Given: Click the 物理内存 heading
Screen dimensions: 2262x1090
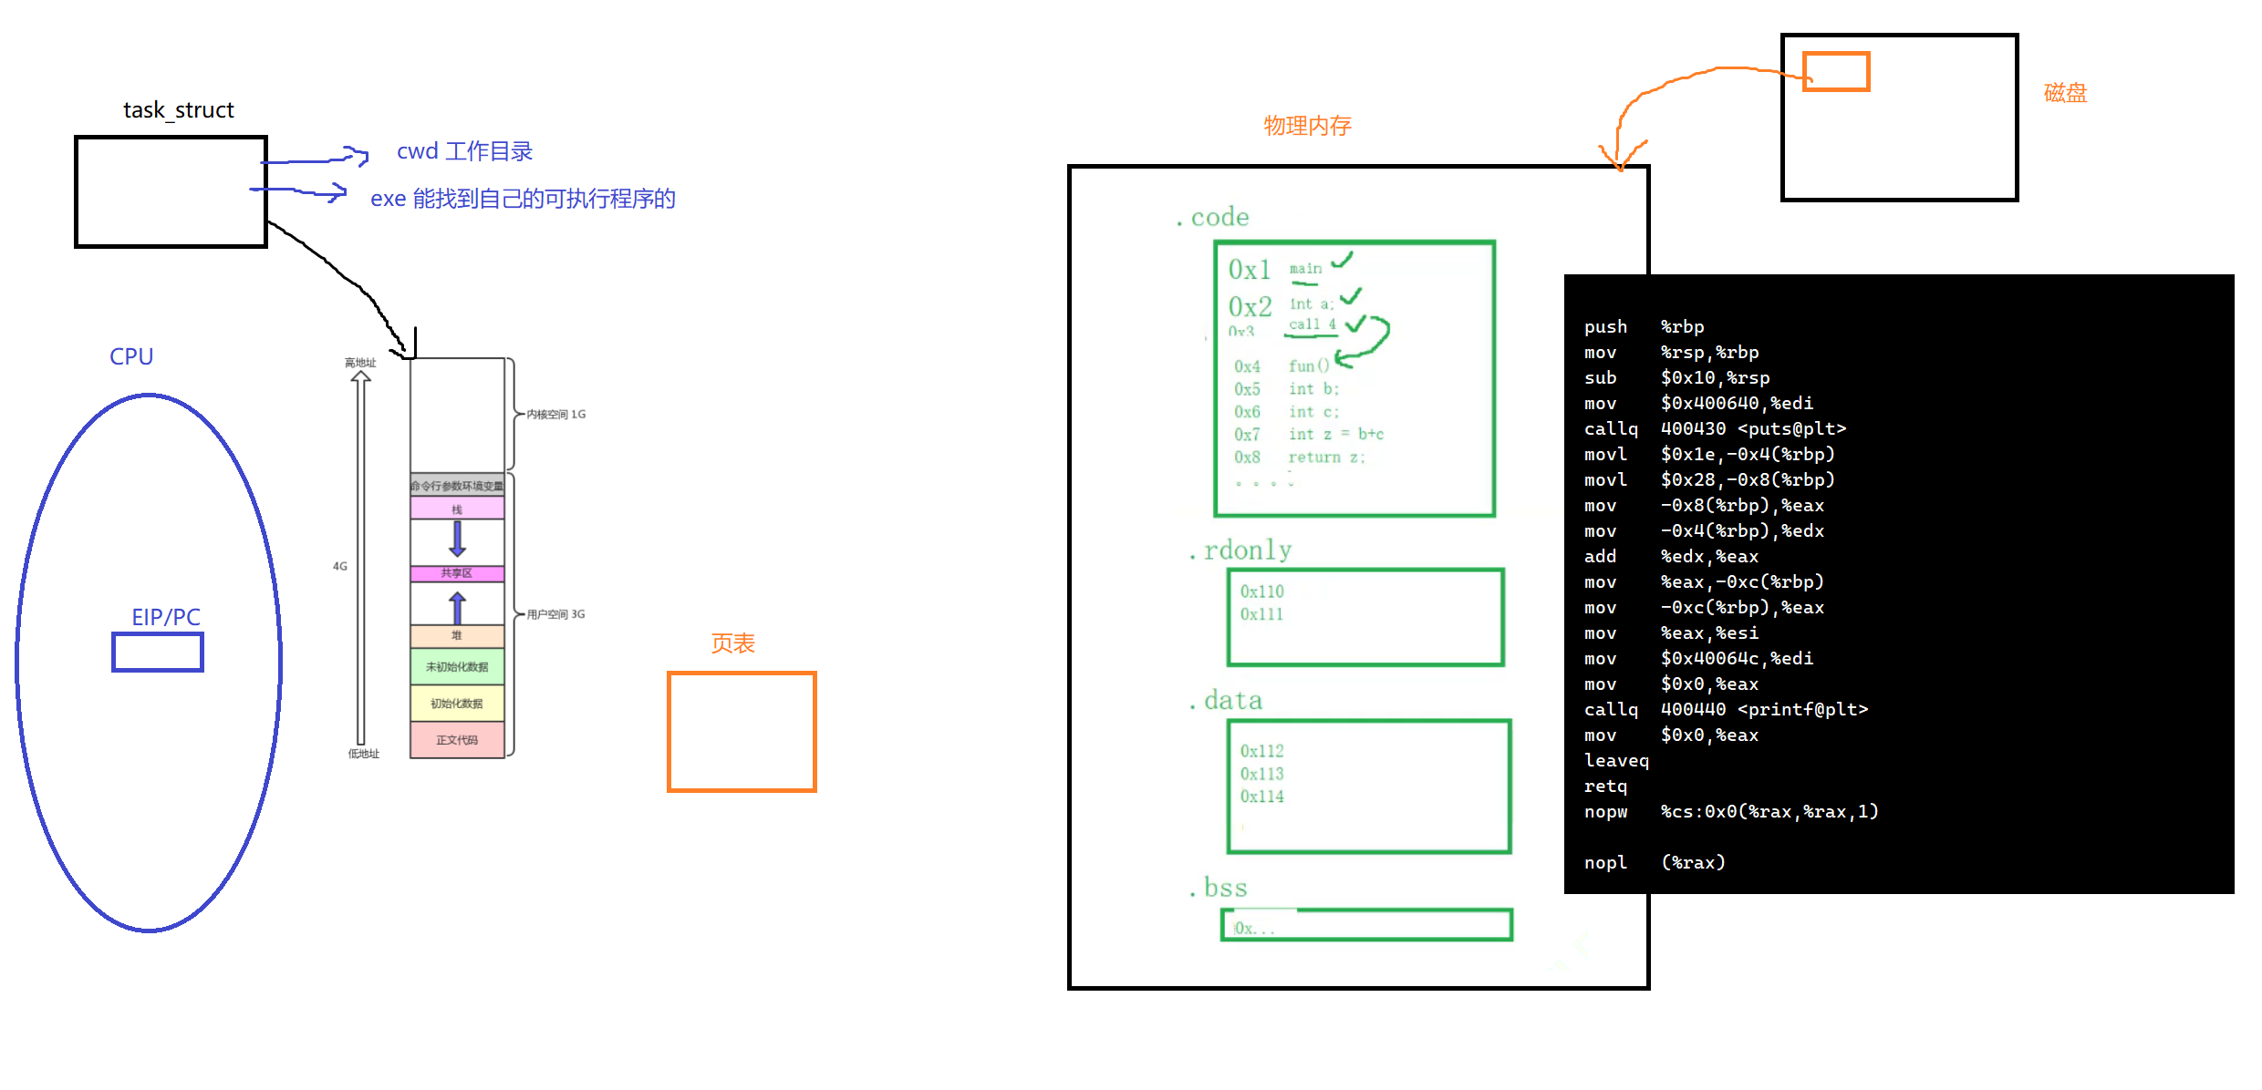Looking at the screenshot, I should pos(1308,126).
